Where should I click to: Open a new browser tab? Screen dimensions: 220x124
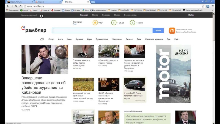coord(93,2)
